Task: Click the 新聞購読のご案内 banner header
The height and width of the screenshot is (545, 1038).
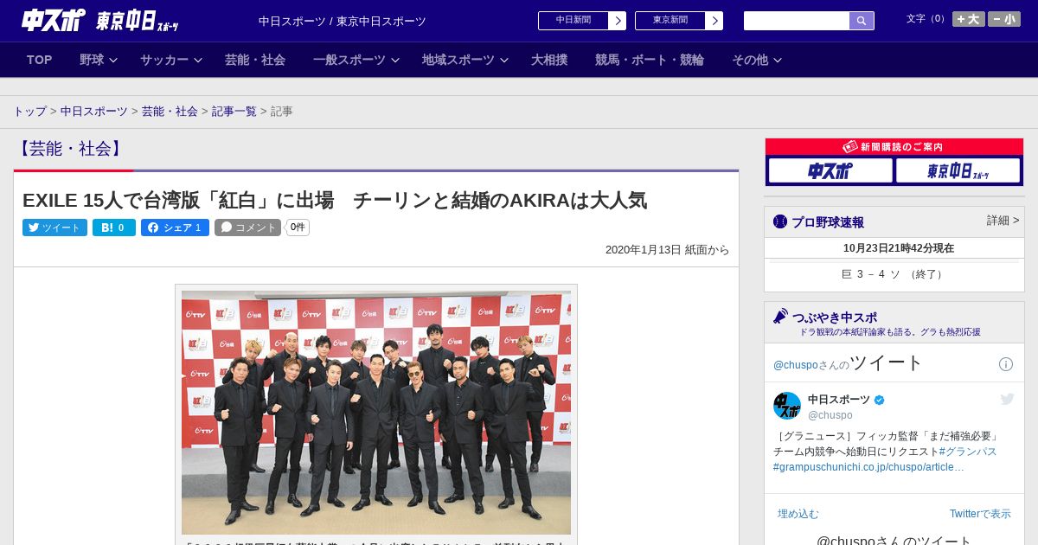Action: pos(894,147)
